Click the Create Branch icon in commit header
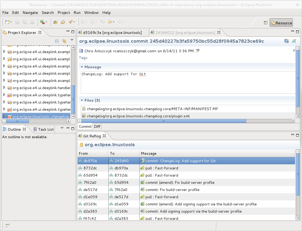 (x=294, y=41)
